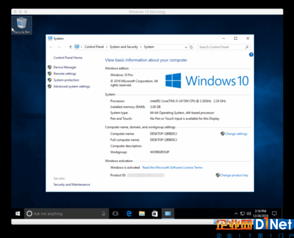
Task: Click Change product key link
Action: (x=234, y=175)
